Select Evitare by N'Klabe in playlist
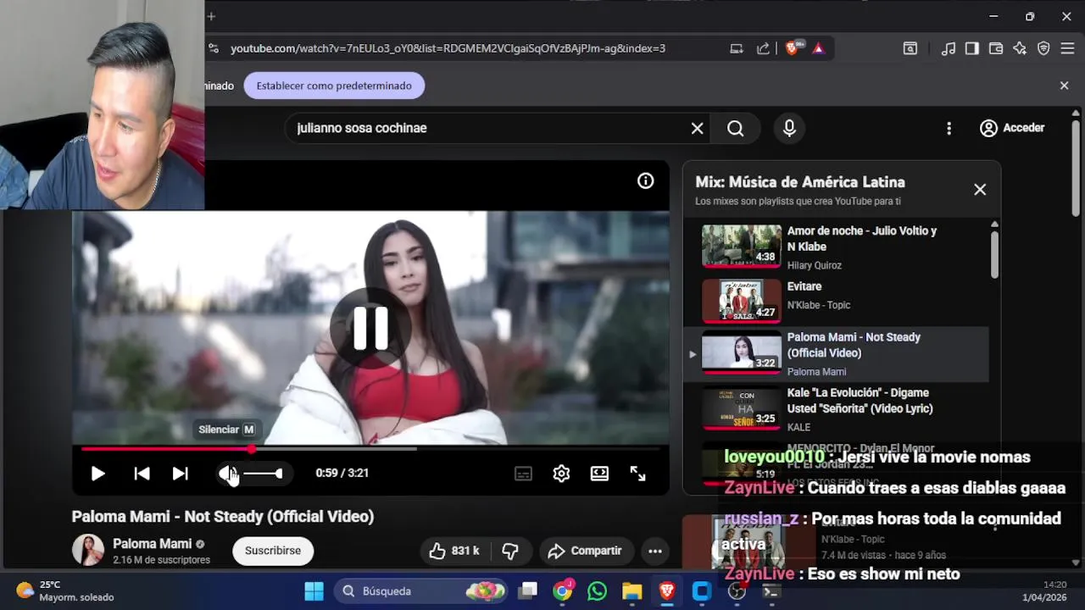Screen dimensions: 1085x610 pyautogui.click(x=835, y=301)
